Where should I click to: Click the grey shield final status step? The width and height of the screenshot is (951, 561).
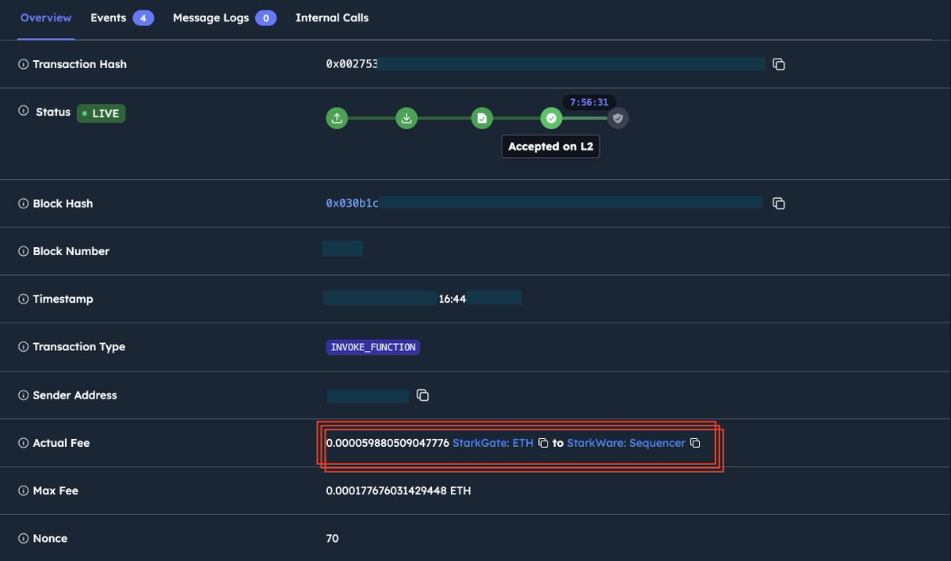[618, 119]
